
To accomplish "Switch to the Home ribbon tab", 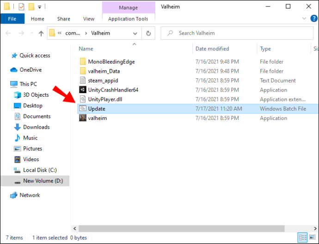I will (37, 19).
